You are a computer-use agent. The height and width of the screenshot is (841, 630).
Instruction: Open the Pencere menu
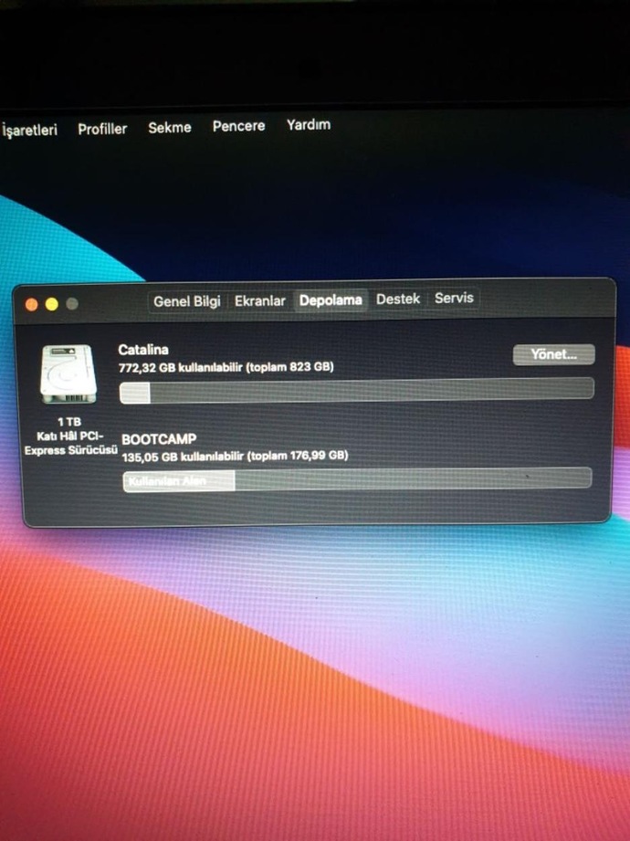[238, 126]
